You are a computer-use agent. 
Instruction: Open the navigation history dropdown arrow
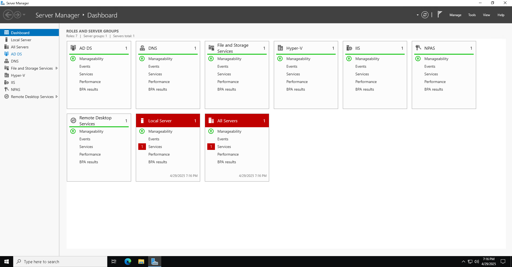click(x=24, y=15)
